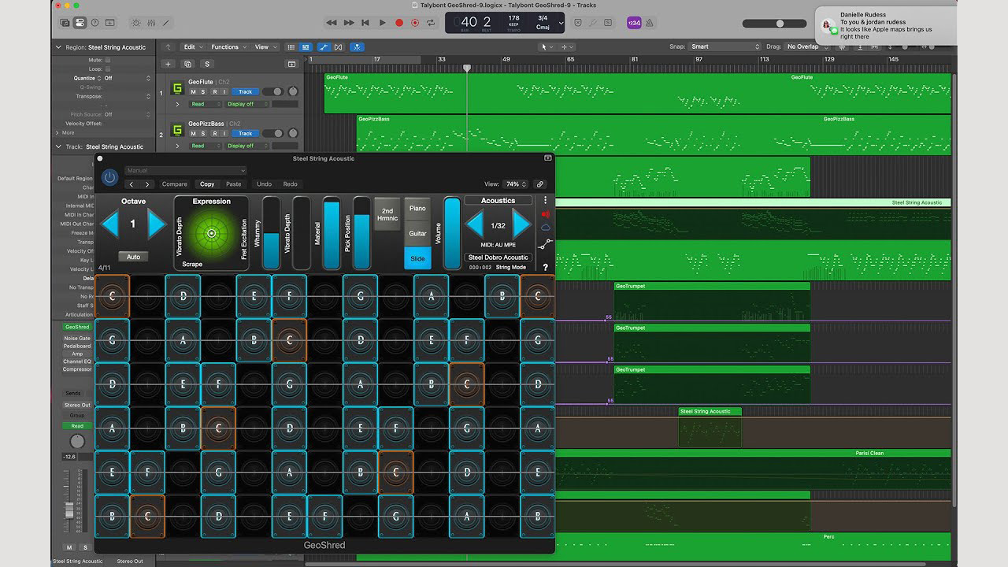Image resolution: width=1008 pixels, height=567 pixels.
Task: Open GeoShred help question mark
Action: [x=545, y=268]
